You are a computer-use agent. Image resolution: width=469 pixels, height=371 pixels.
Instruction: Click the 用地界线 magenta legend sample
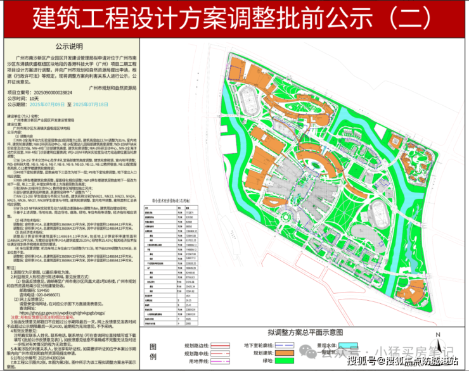tap(220, 362)
